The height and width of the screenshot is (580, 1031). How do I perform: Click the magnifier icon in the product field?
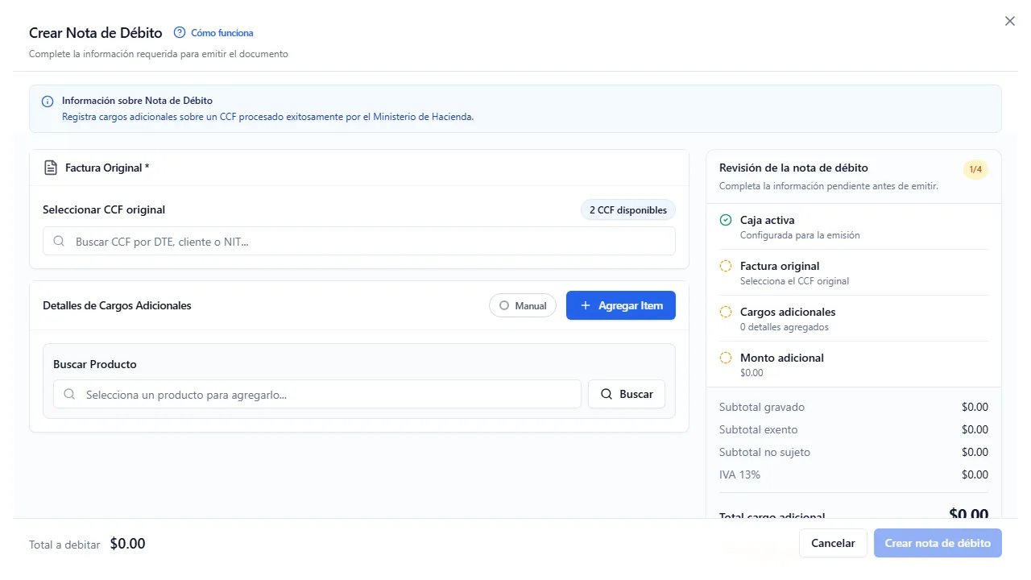tap(69, 395)
